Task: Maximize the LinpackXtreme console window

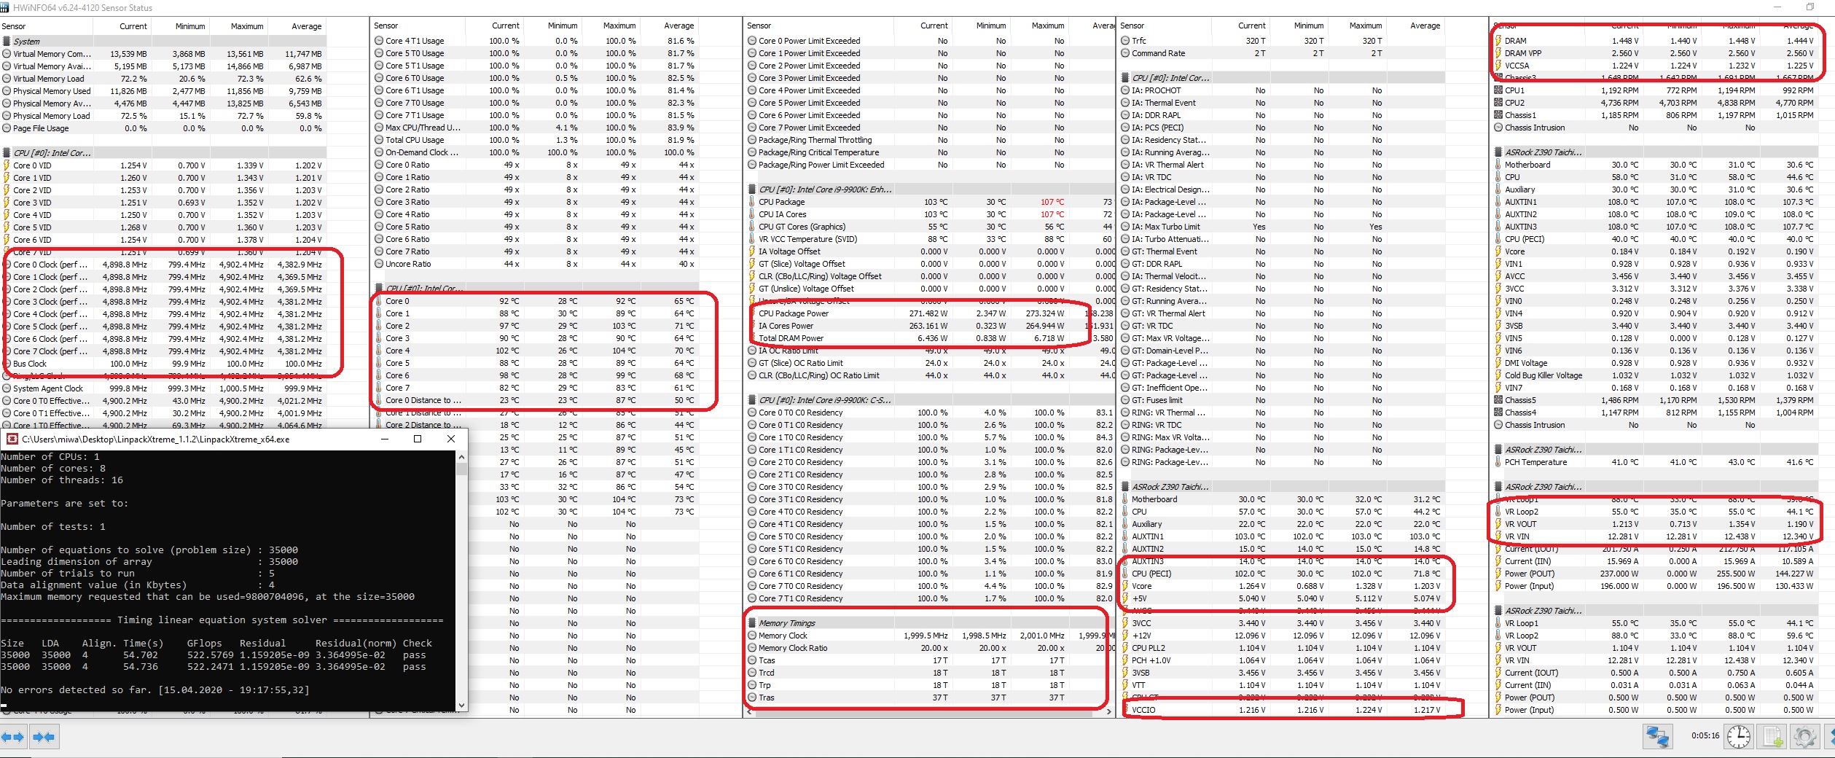Action: point(418,439)
